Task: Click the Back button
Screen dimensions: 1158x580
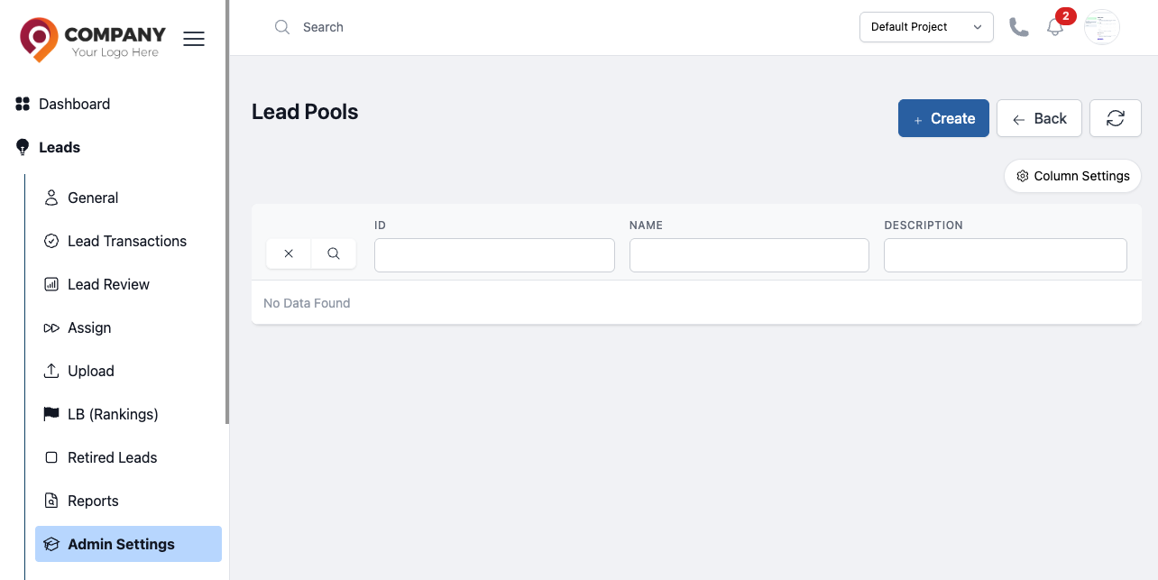Action: point(1039,118)
